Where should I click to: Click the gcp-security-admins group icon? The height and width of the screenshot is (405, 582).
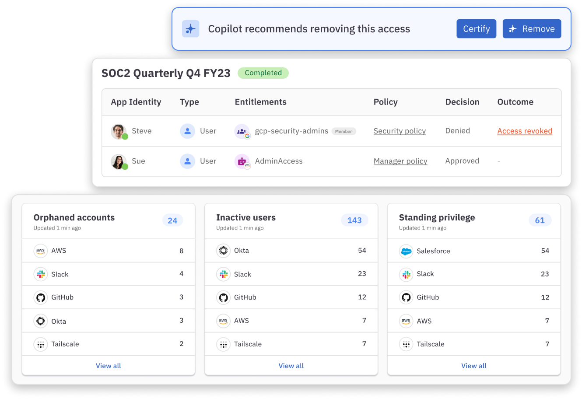[x=242, y=131]
